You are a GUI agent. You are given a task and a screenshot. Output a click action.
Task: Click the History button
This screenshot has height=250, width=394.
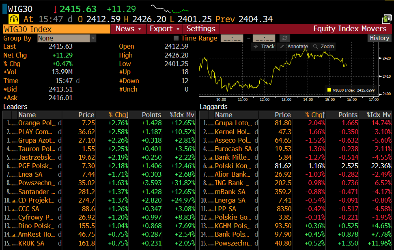[x=379, y=38]
